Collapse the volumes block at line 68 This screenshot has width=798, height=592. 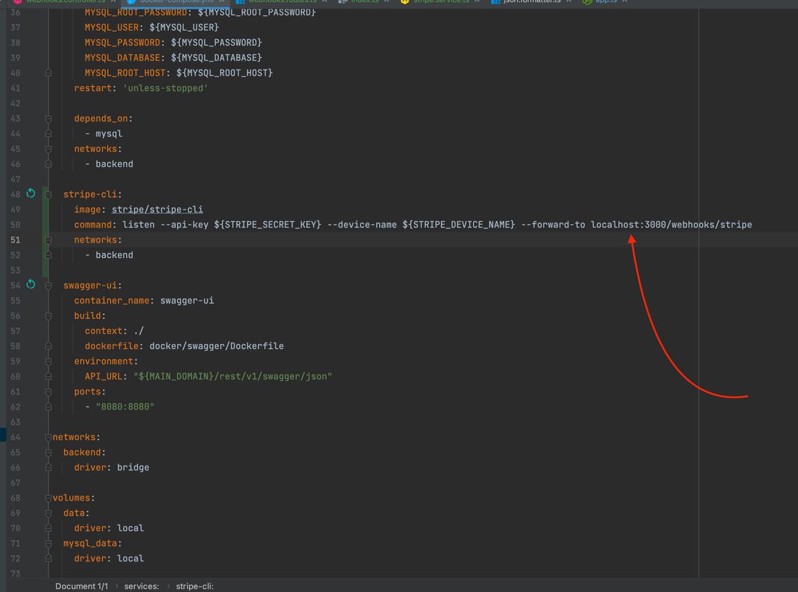click(x=48, y=498)
